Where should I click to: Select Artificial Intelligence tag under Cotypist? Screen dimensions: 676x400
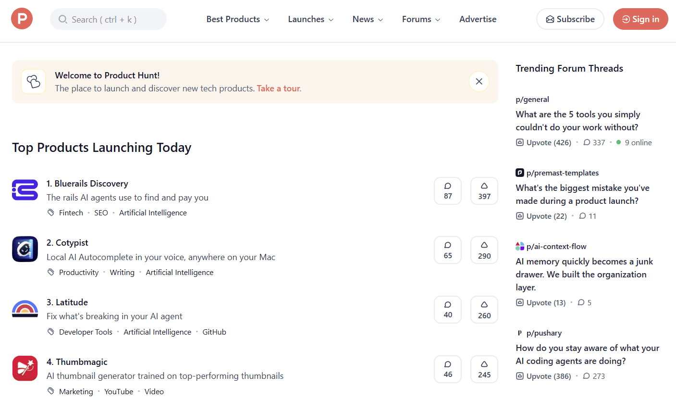tap(180, 272)
